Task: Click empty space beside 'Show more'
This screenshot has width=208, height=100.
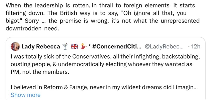Action: 119,95
